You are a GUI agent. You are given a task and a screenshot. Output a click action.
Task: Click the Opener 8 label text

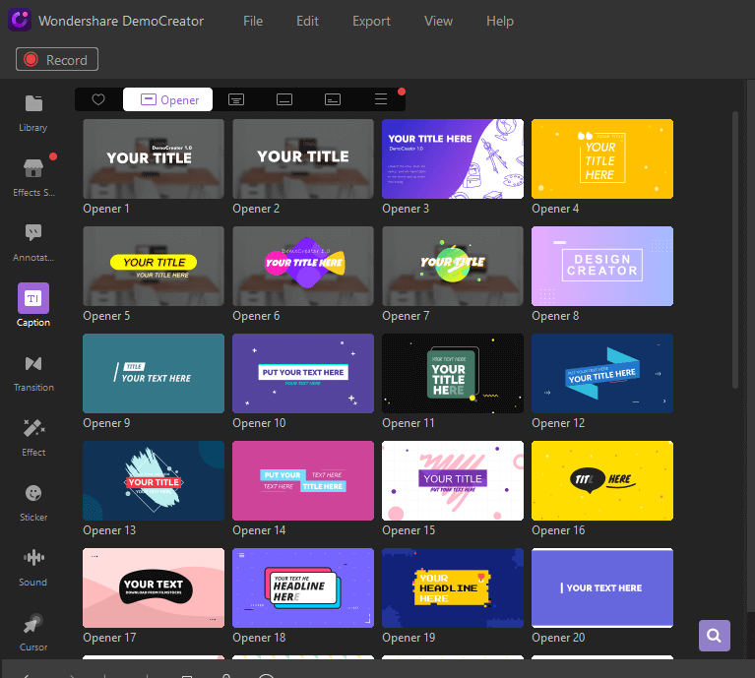coord(555,316)
